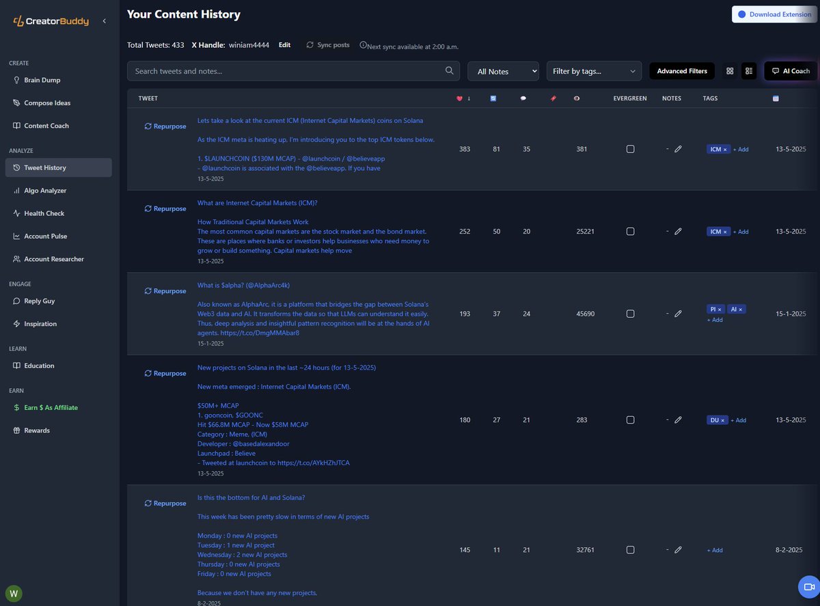820x606 pixels.
Task: Open the All Notes dropdown
Action: click(504, 71)
